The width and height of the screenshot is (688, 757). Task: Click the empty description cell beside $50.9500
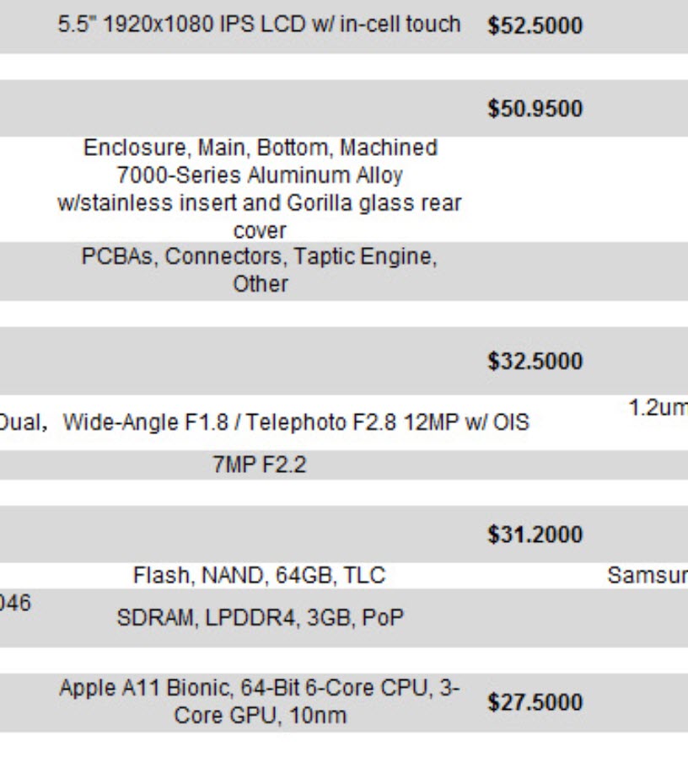point(259,109)
